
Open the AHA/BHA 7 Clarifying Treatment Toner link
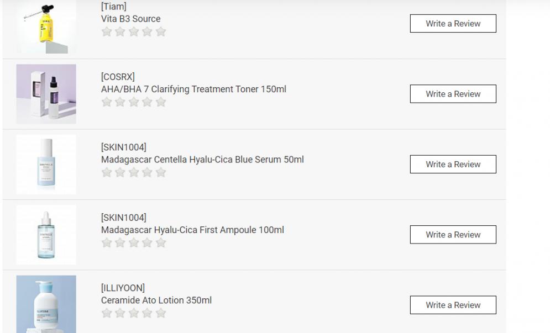193,89
